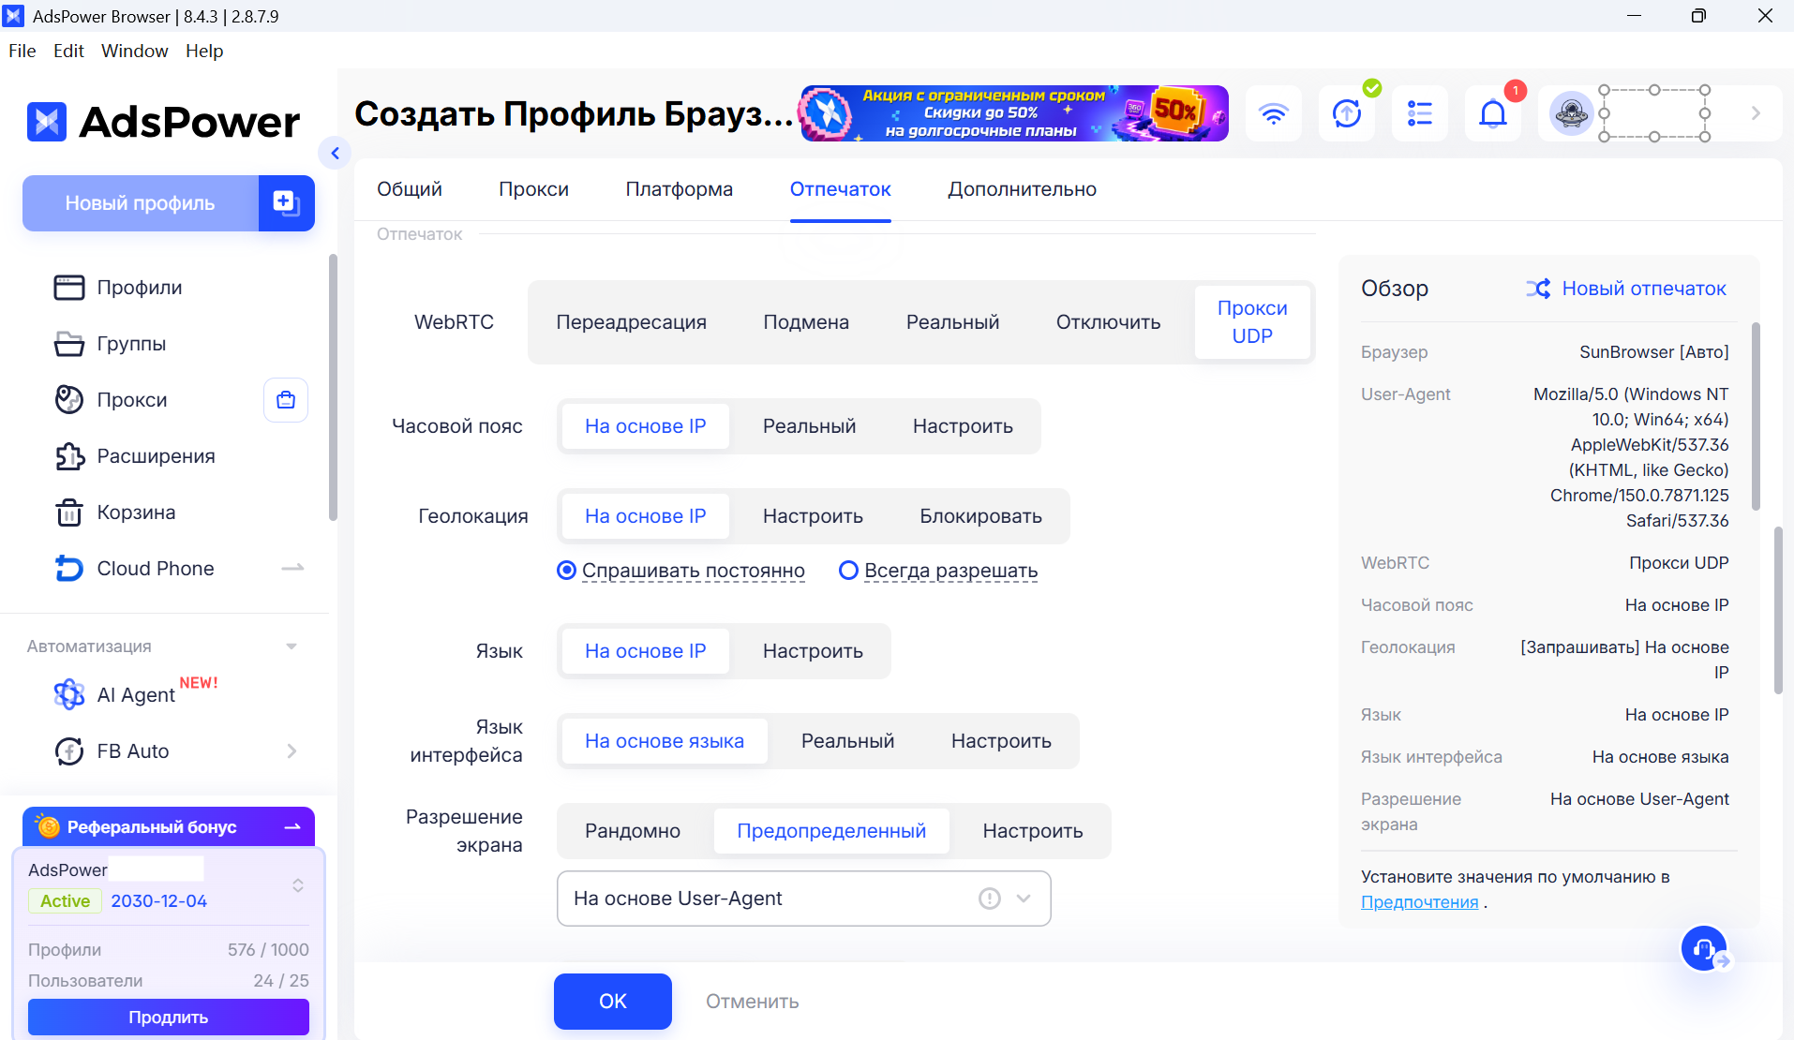The image size is (1794, 1040).
Task: Click the FB Auto icon
Action: [x=69, y=751]
